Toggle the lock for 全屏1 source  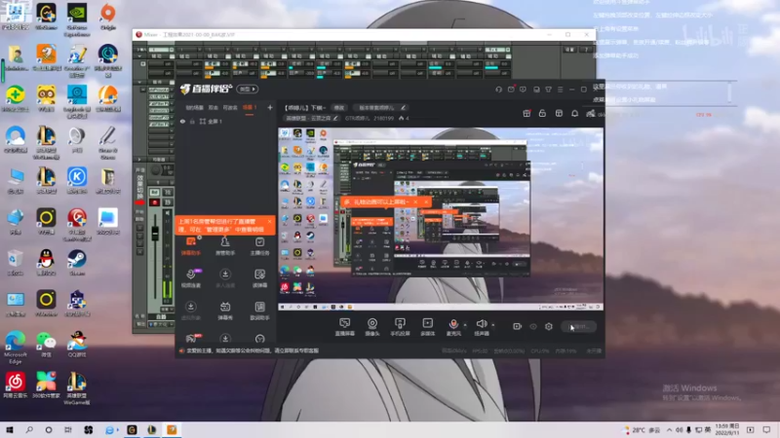(192, 122)
